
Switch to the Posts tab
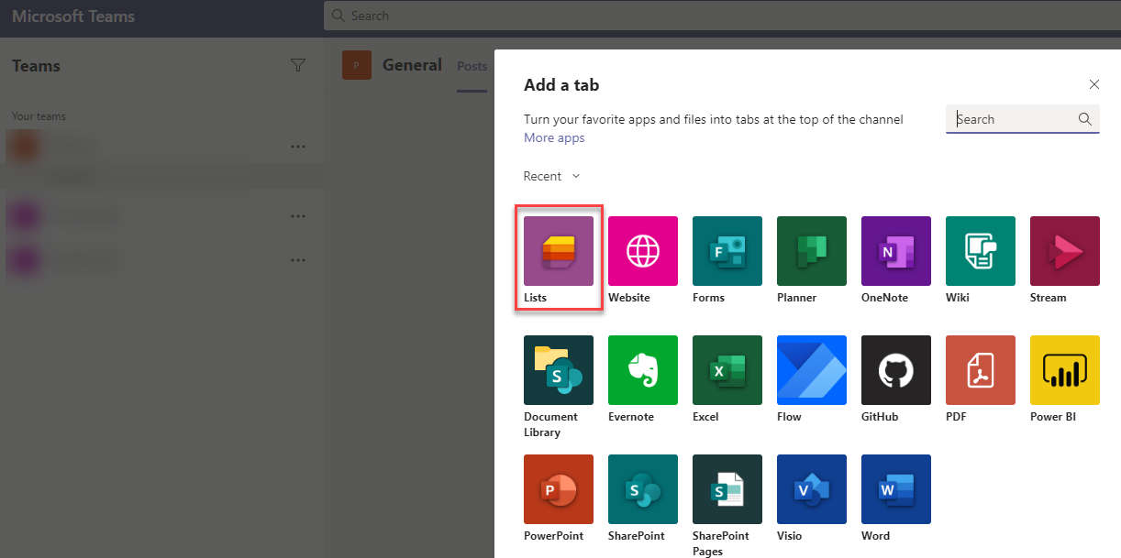(x=472, y=65)
